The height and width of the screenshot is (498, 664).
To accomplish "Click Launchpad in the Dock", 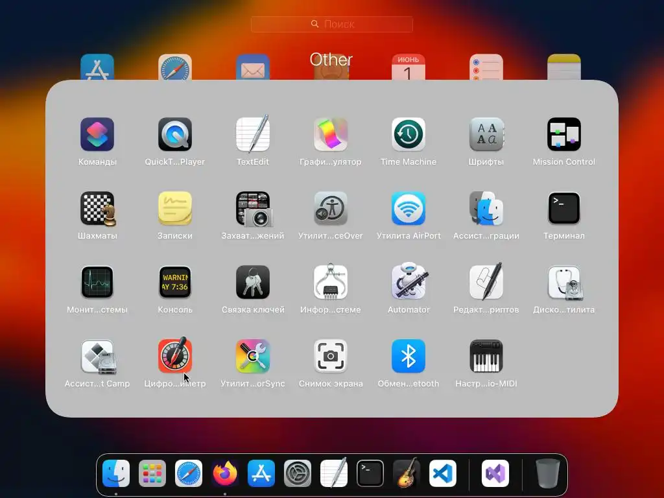I will [152, 473].
